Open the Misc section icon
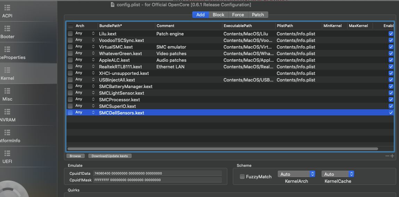 coord(7,91)
